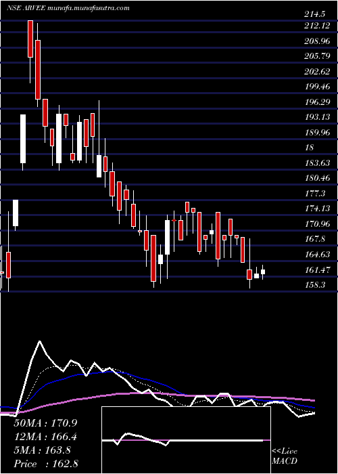Select the 196.29 price axis label
The width and height of the screenshot is (338, 474).
coord(317,102)
